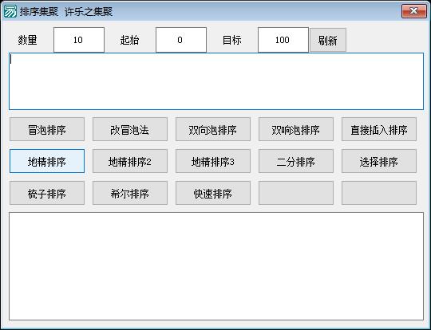
Task: Focus the 数量 input field showing 10
Action: click(79, 40)
